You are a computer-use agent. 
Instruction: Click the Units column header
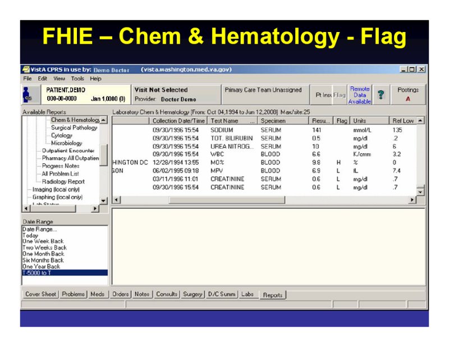[369, 121]
